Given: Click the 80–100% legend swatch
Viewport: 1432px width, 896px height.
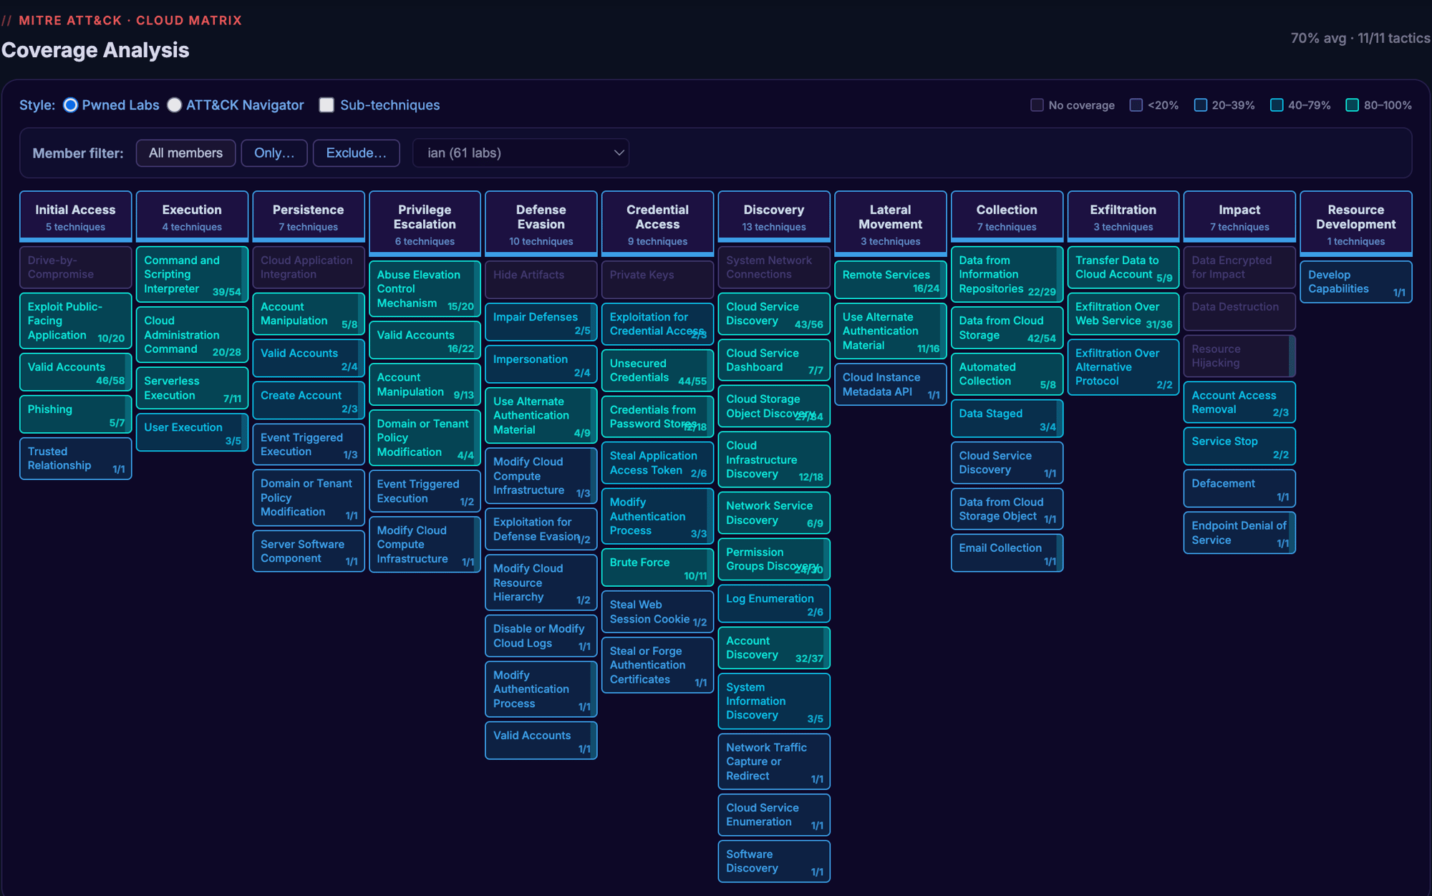Looking at the screenshot, I should 1353,105.
